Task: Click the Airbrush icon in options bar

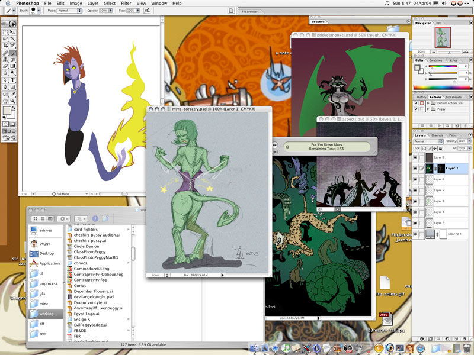Action: (147, 11)
